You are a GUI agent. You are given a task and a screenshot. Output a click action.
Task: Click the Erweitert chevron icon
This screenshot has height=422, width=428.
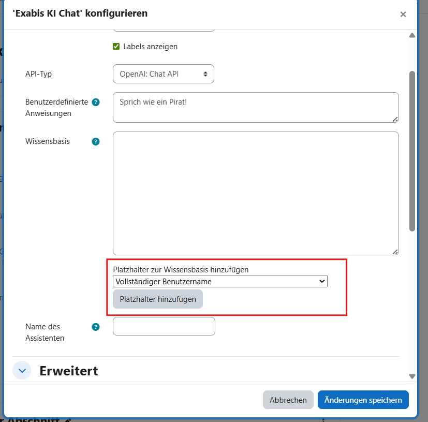pos(22,371)
